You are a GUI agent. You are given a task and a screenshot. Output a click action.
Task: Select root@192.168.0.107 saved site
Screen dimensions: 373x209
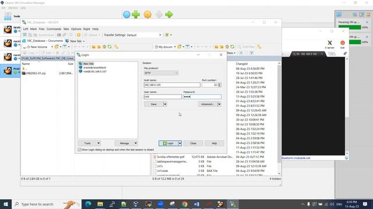tap(94, 71)
